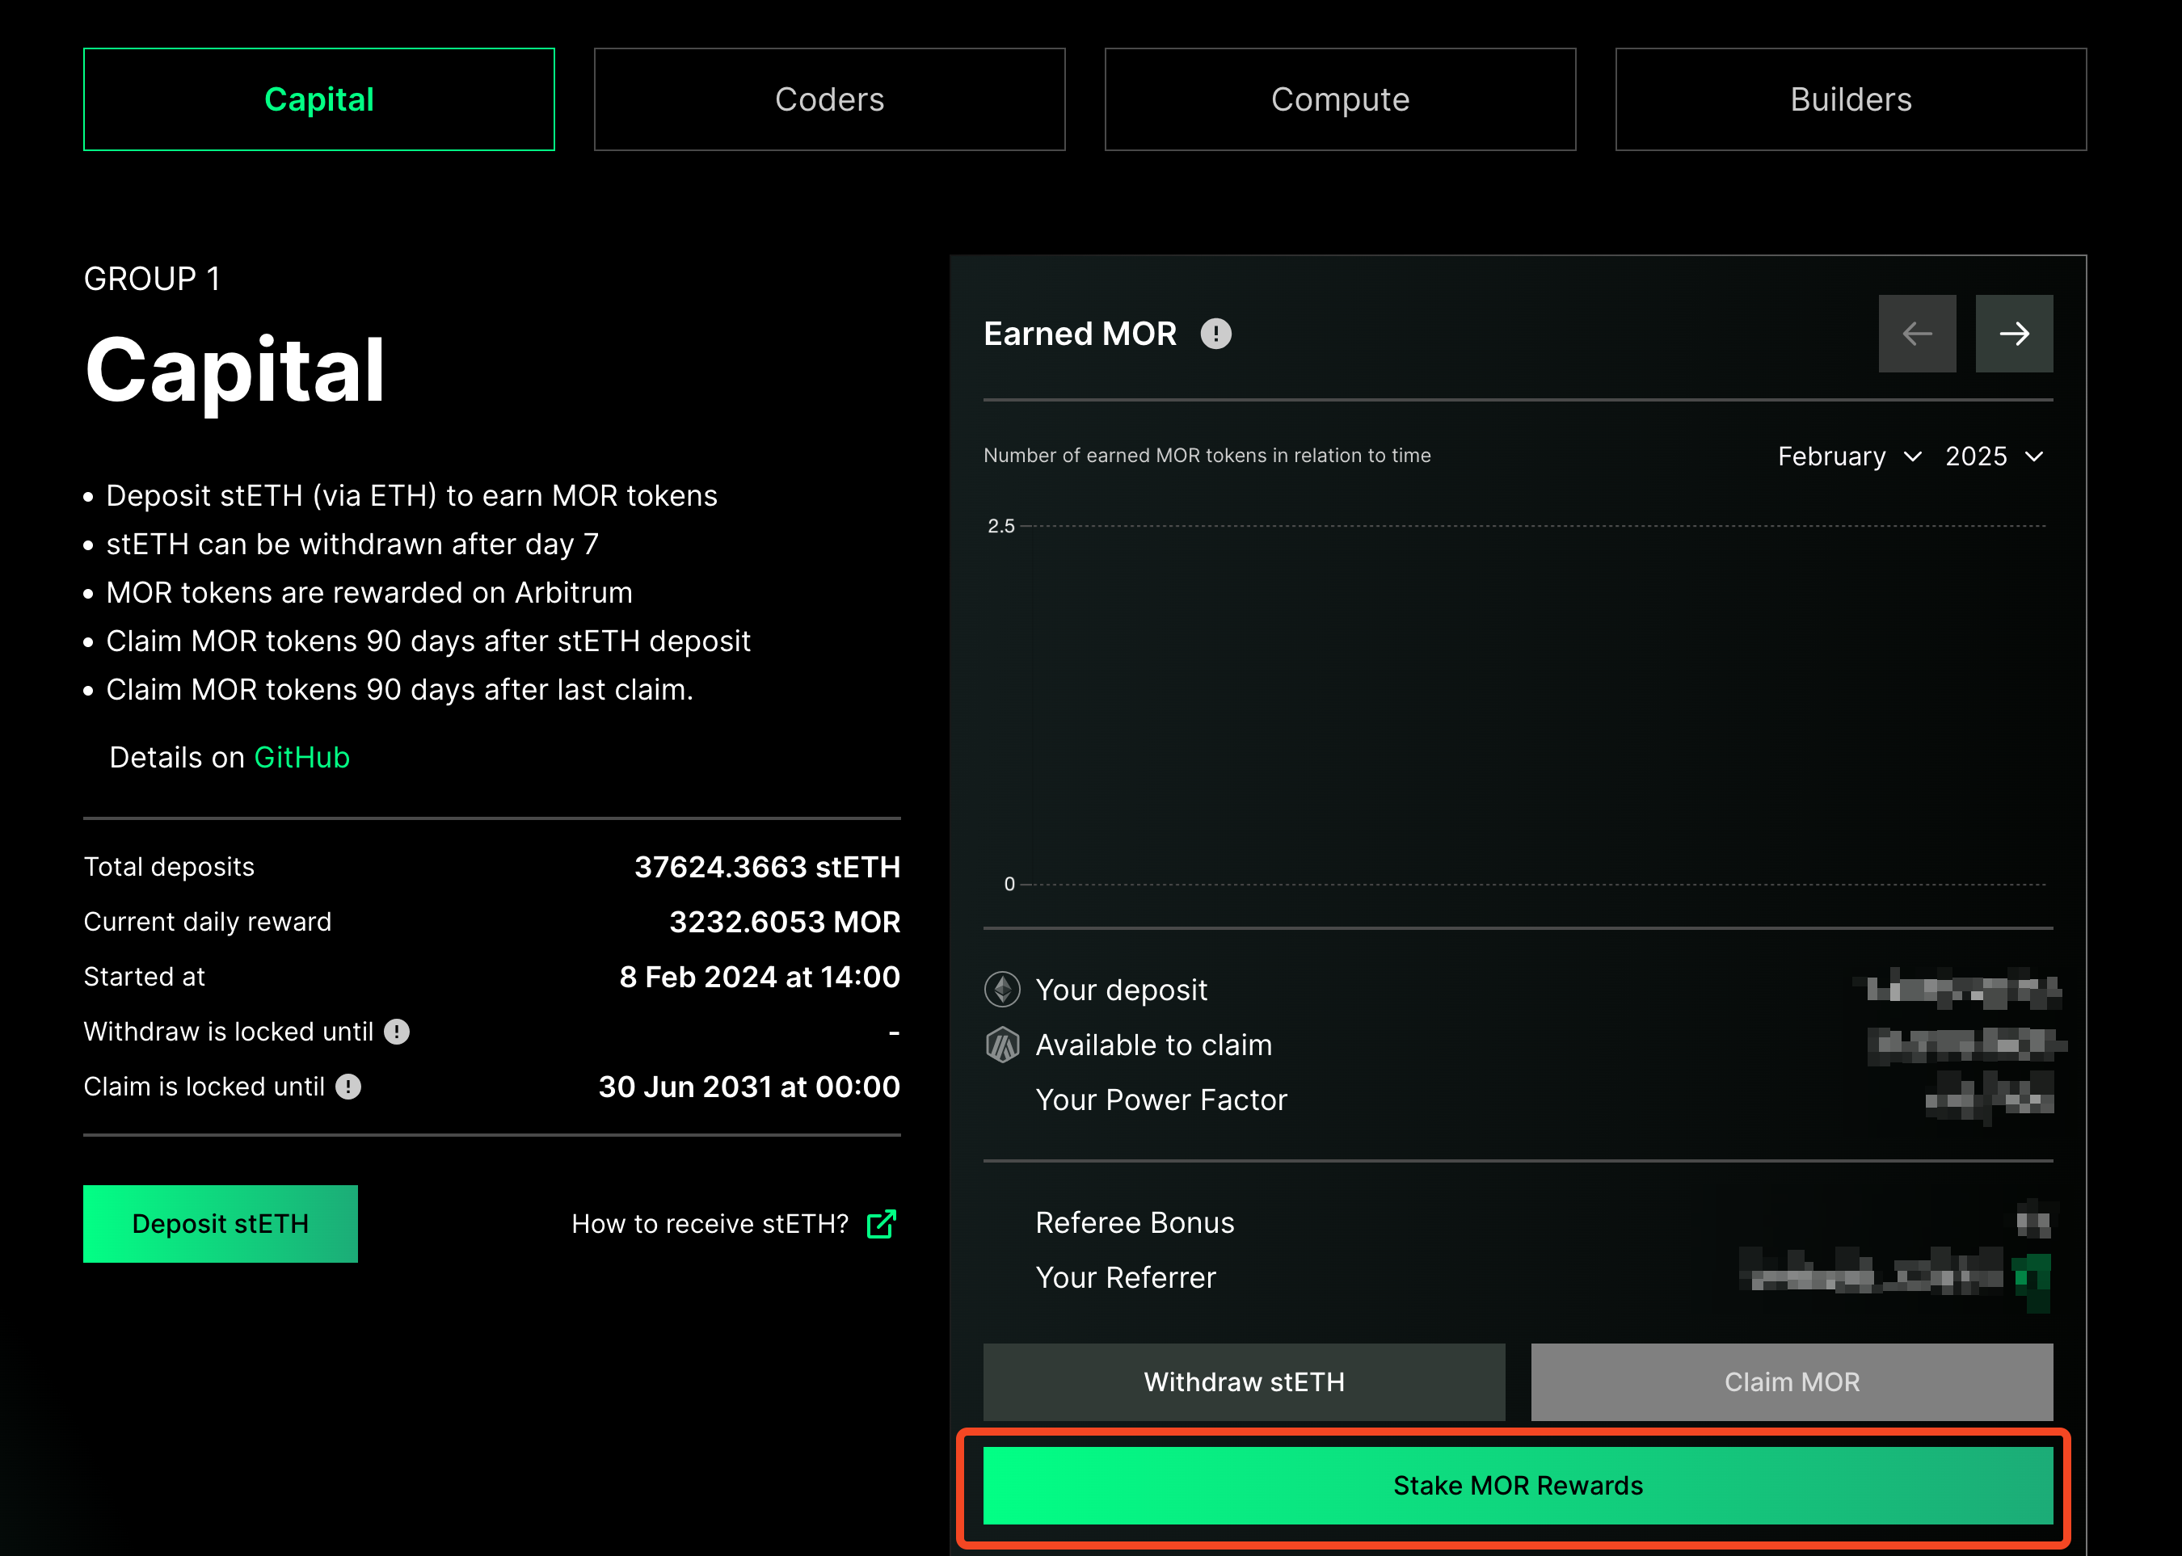Click info icon next to Earned MOR

pyautogui.click(x=1215, y=334)
